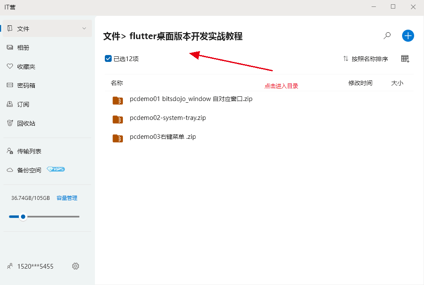This screenshot has width=424, height=285.
Task: Collapse the 文件 menu chevron
Action: tap(84, 28)
